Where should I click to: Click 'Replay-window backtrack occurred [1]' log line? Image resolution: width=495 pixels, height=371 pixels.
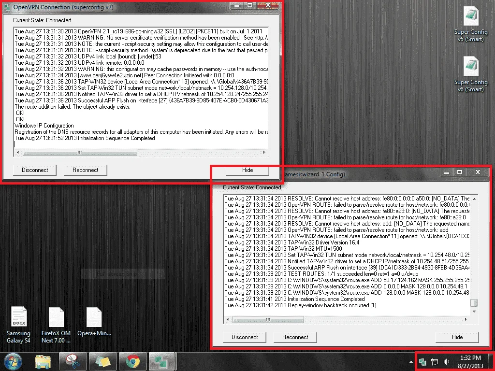pyautogui.click(x=300, y=305)
